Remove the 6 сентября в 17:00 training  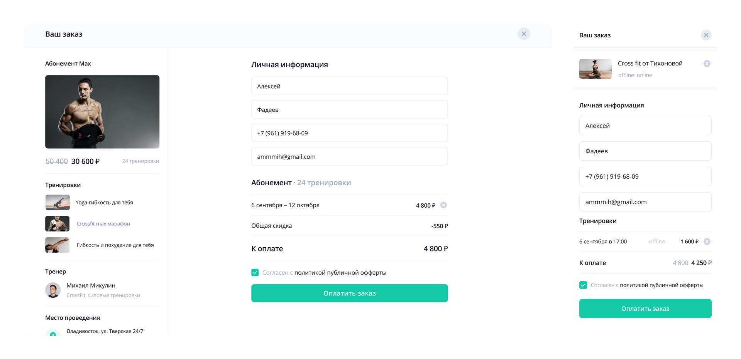tap(707, 242)
